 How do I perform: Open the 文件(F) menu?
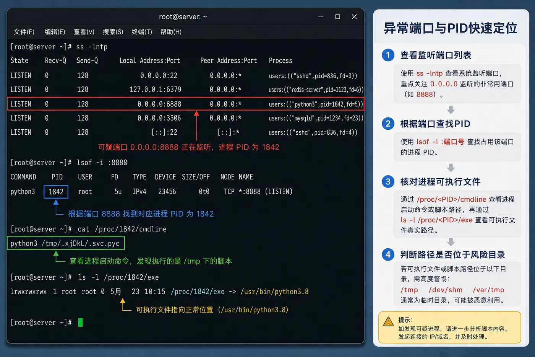click(x=24, y=32)
